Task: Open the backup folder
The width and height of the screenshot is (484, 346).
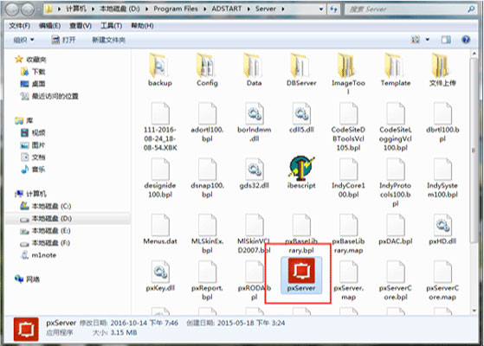Action: click(159, 66)
